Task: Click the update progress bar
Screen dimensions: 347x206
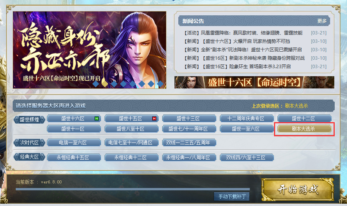Action: click(133, 189)
